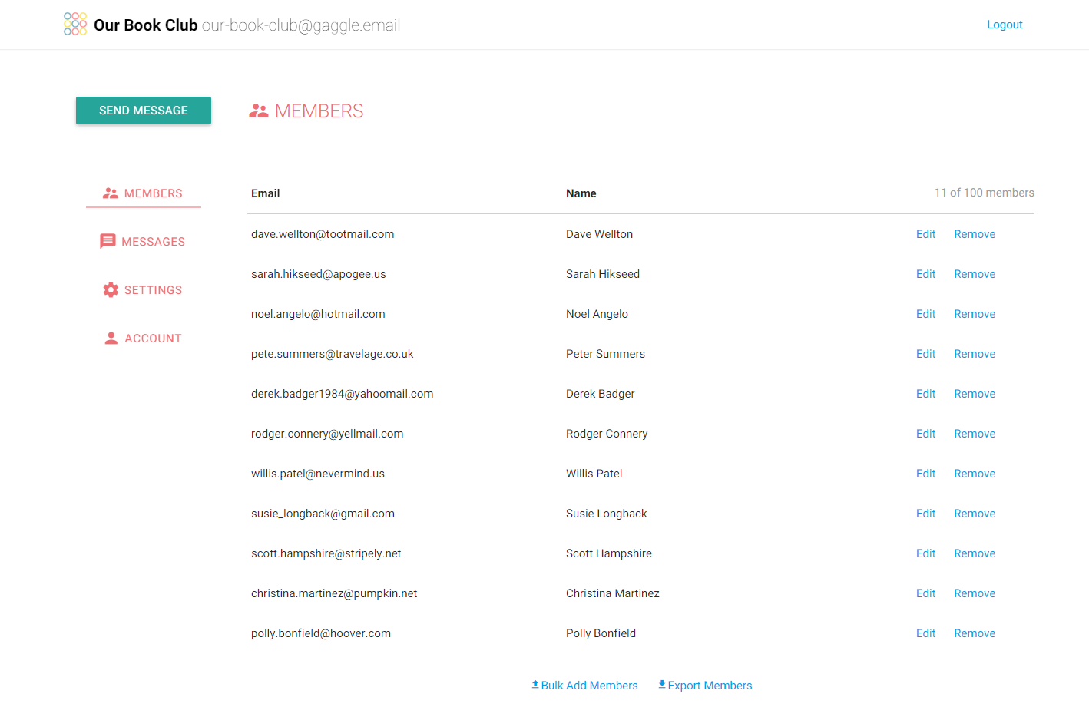Remove member Dave Wellton
The height and width of the screenshot is (707, 1089).
tap(975, 234)
